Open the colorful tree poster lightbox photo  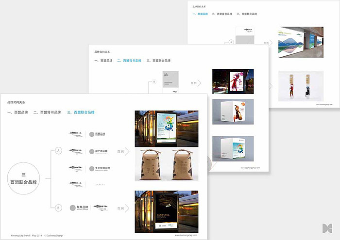[x=167, y=129]
